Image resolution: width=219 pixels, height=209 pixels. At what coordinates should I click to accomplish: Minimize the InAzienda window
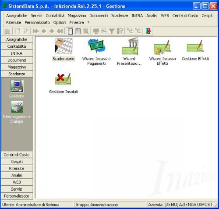196,6
